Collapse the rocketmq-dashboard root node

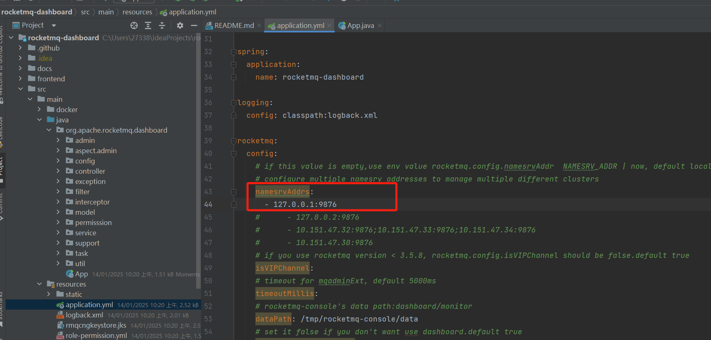[11, 38]
